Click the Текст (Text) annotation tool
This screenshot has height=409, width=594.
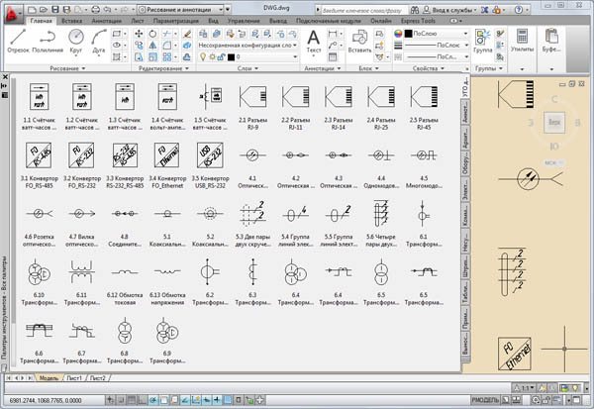click(314, 40)
